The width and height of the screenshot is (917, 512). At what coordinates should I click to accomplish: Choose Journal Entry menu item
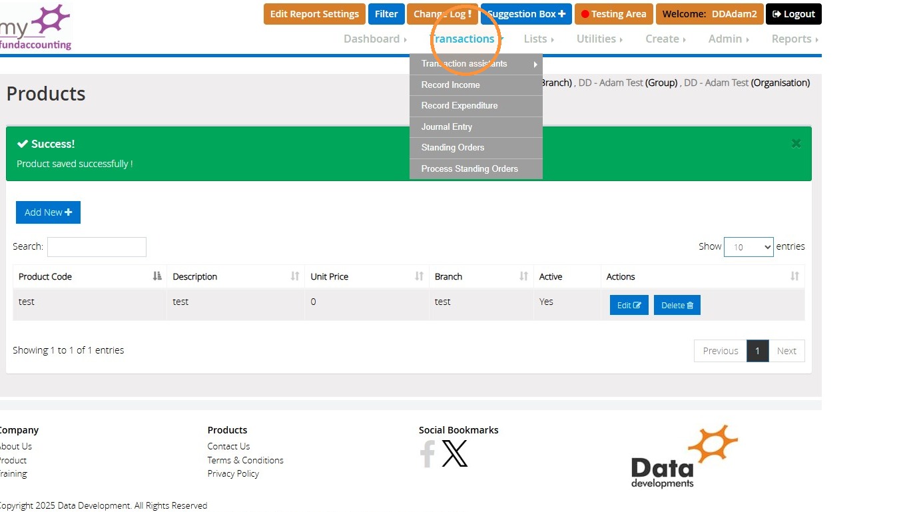476,127
